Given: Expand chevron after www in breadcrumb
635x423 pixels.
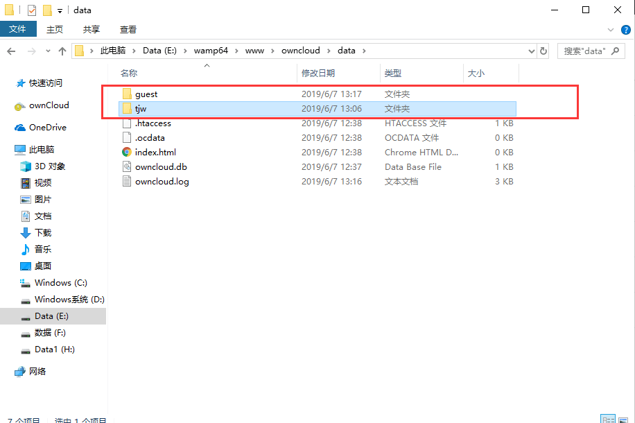Looking at the screenshot, I should pos(272,51).
